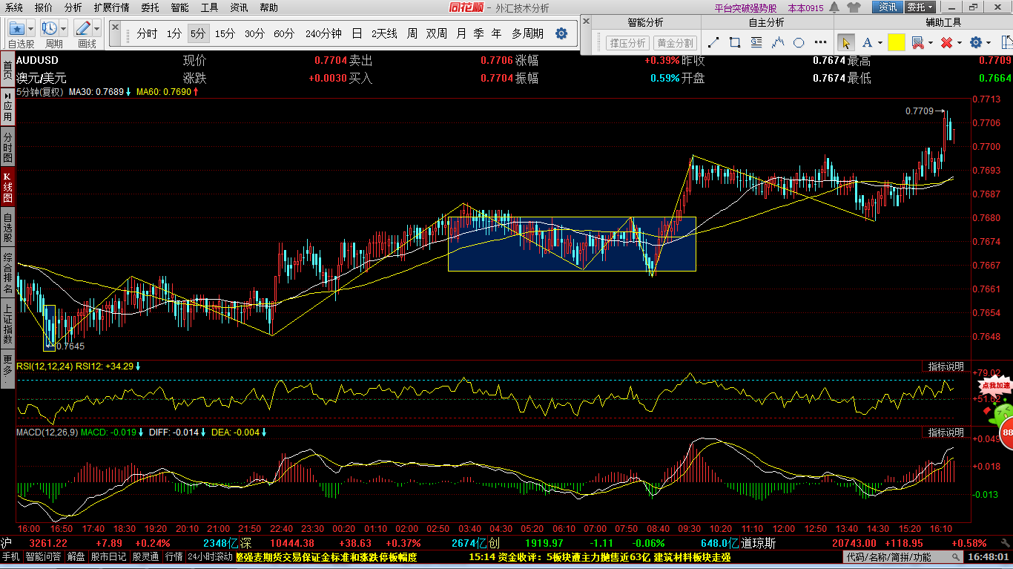Expand the scissors tool dropdown arrow
The width and height of the screenshot is (1013, 569).
(931, 43)
